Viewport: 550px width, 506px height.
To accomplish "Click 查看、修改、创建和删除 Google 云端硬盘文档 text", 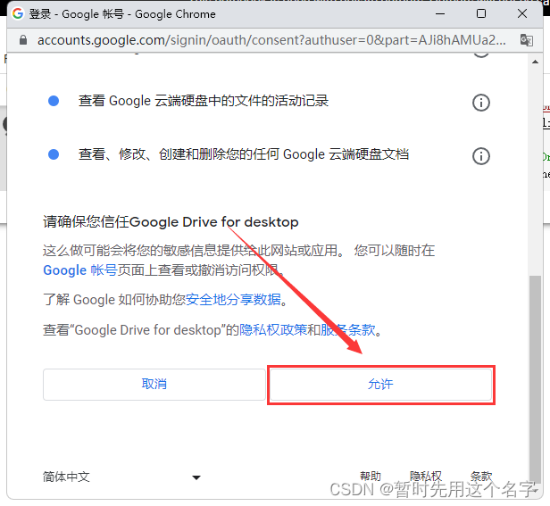I will (x=244, y=154).
